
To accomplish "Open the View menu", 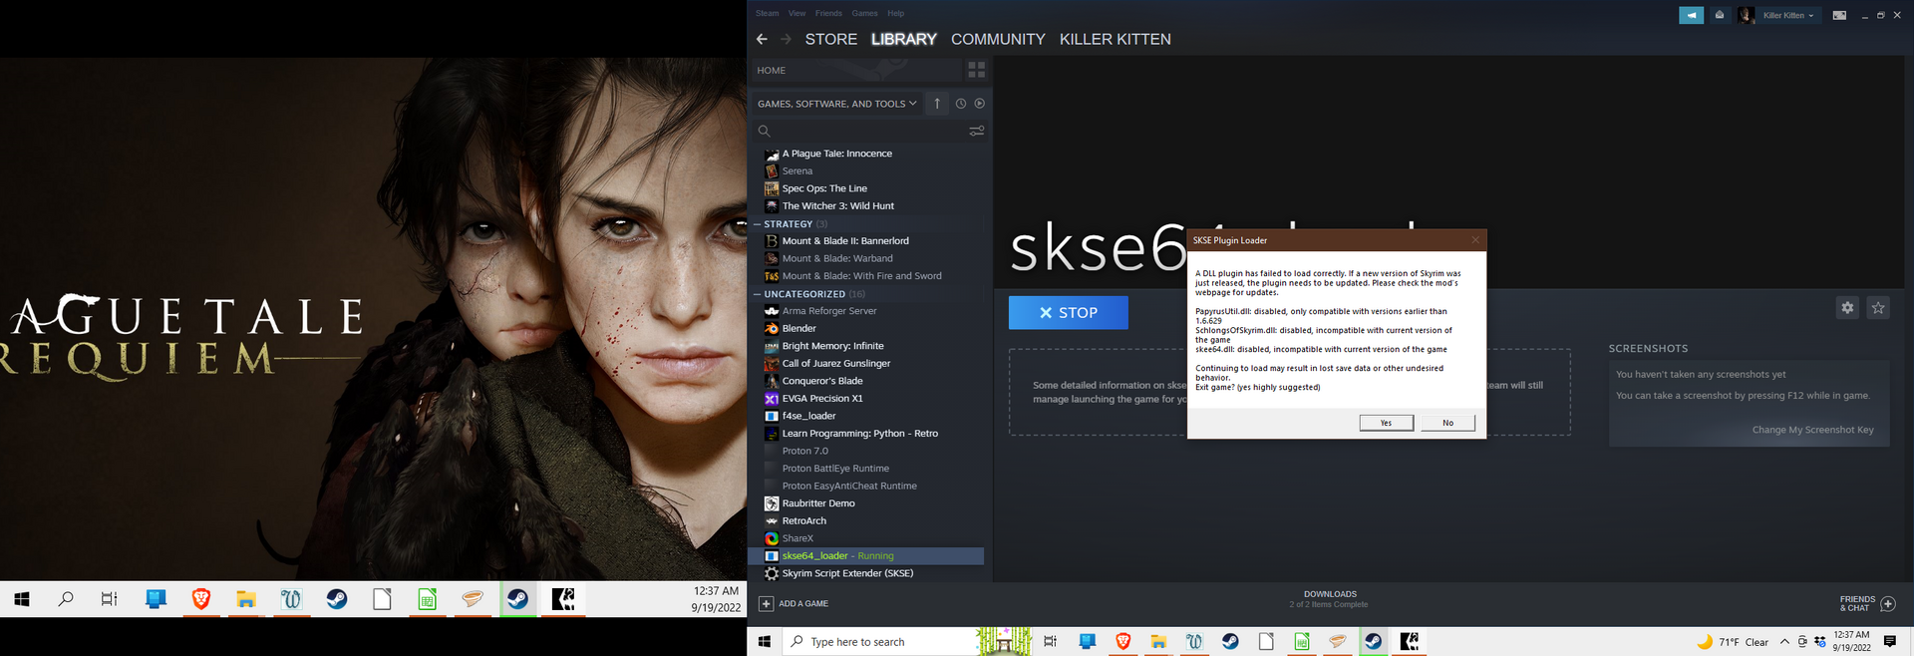I will tap(797, 13).
